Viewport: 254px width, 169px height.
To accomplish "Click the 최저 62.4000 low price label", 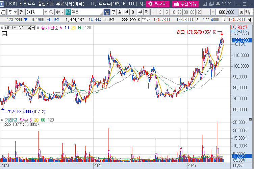I will point(27,111).
